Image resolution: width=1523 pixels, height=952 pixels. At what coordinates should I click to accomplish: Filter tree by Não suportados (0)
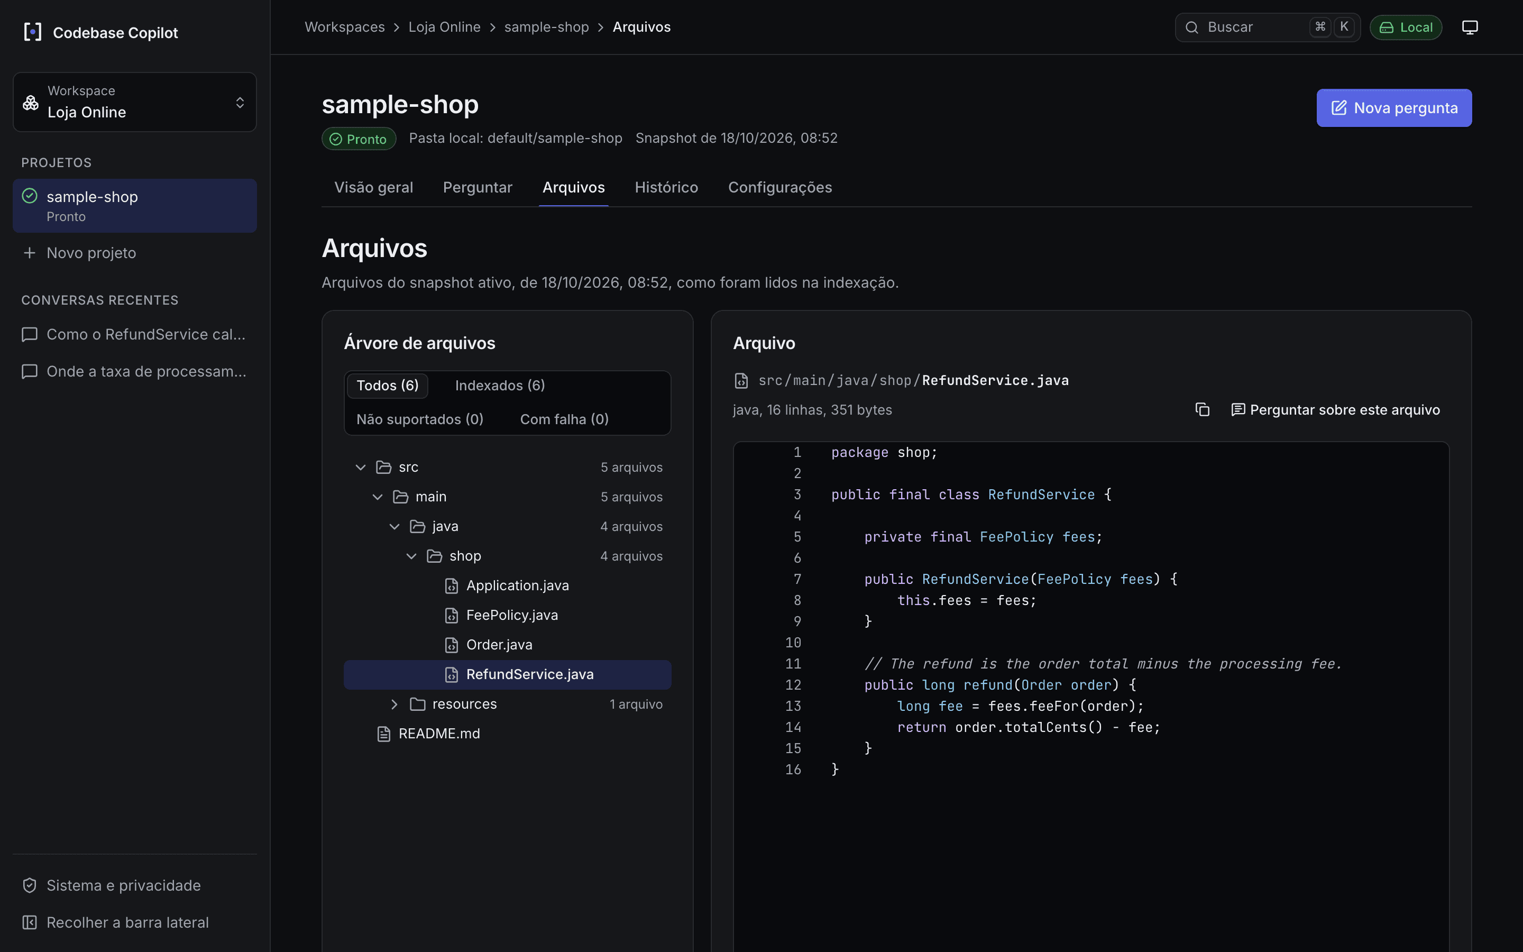pos(420,419)
